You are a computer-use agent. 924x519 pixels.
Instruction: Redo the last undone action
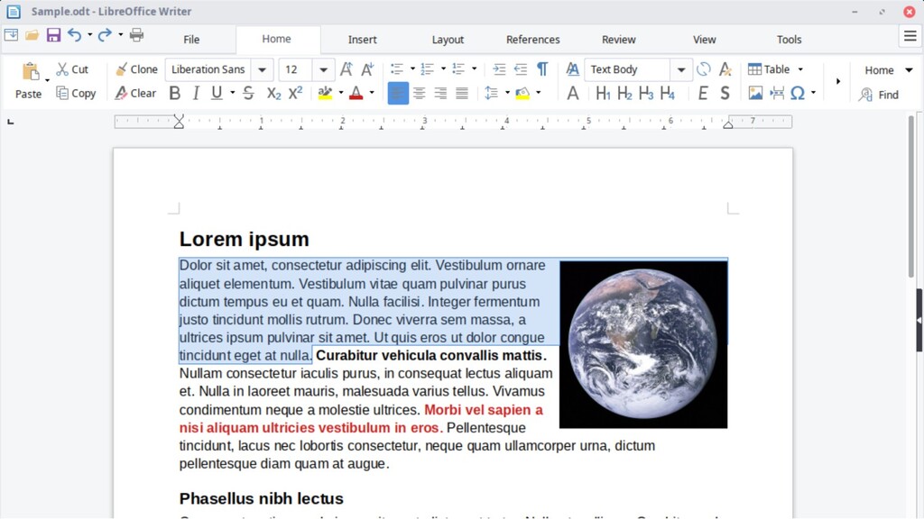pos(105,35)
